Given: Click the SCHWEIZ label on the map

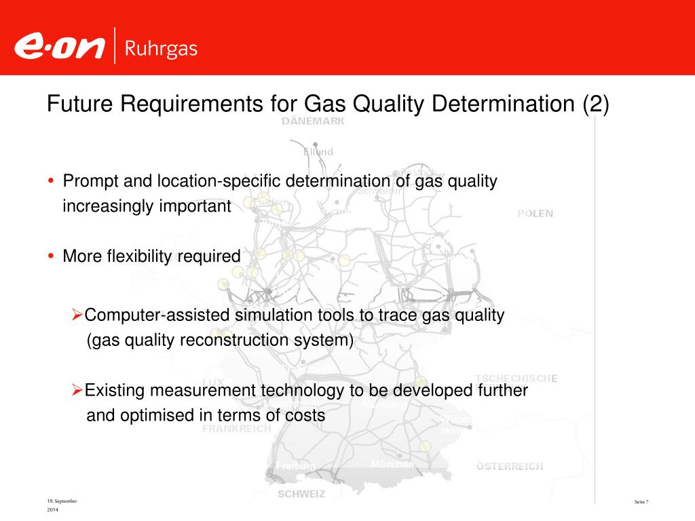Looking at the screenshot, I should pos(301,494).
